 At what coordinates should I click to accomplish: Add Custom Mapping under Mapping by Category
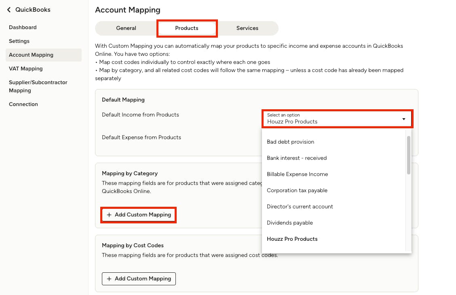139,215
